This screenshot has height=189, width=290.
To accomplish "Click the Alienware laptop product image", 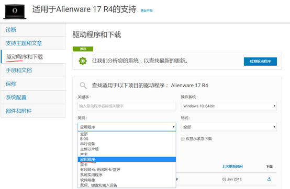I will click(x=15, y=11).
